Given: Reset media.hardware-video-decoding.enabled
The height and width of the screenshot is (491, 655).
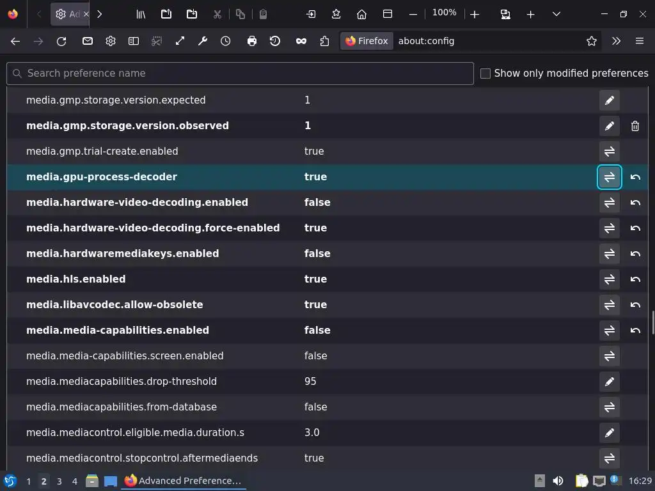Looking at the screenshot, I should [x=635, y=203].
